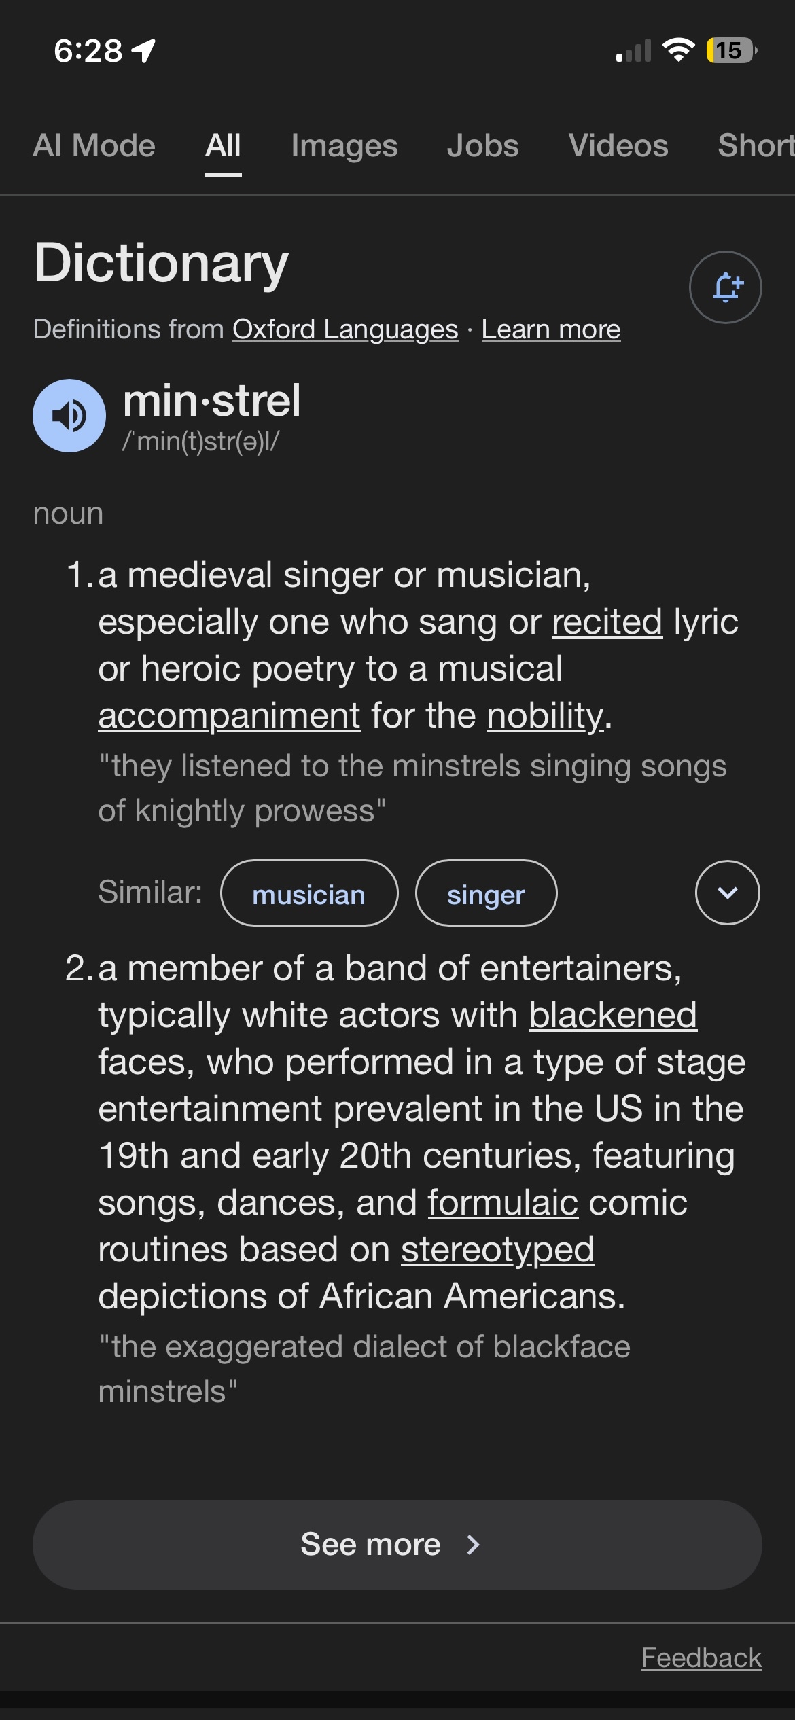The image size is (795, 1720).
Task: Expand more similar words chevron
Action: [727, 893]
